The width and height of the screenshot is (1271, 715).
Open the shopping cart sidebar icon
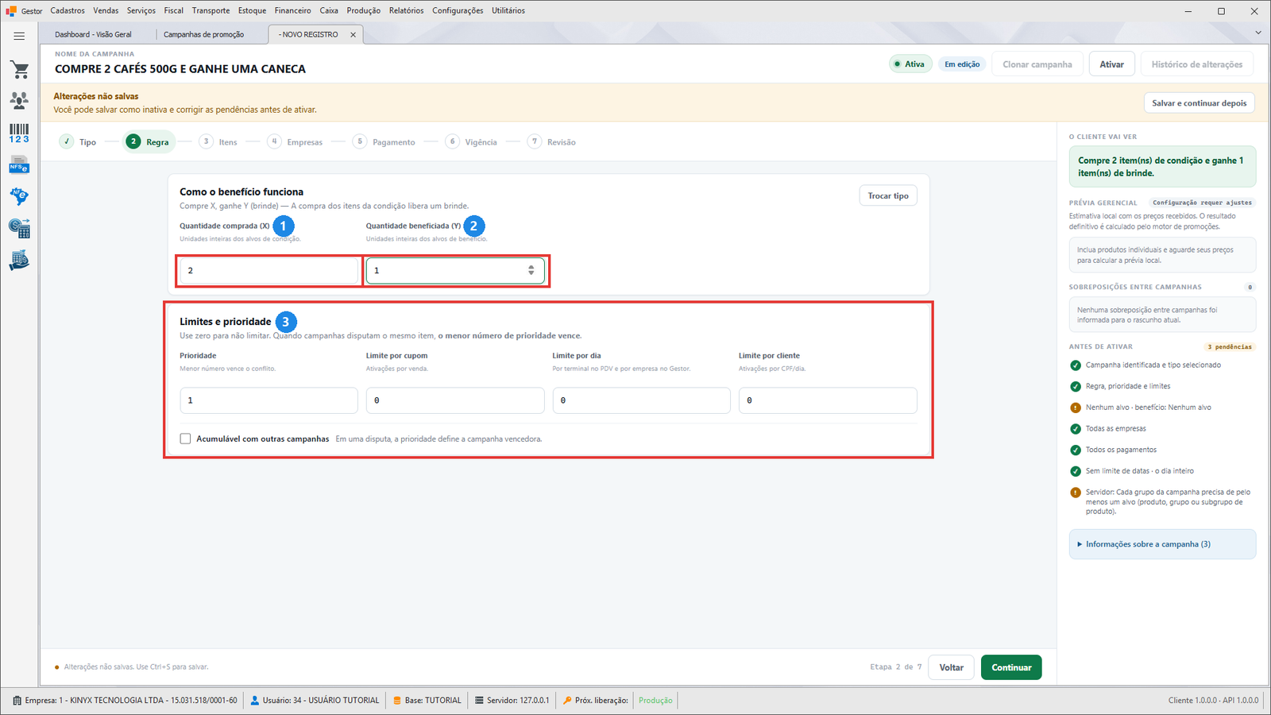[x=19, y=70]
